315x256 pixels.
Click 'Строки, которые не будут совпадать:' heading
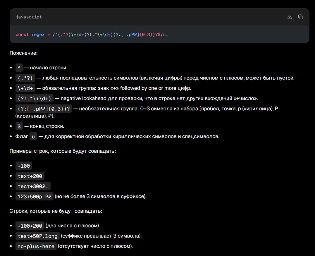(56, 211)
